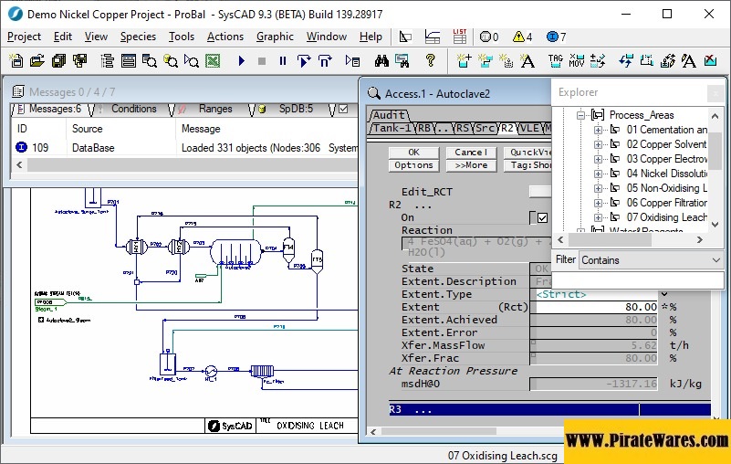
Task: Click the Save As multi-disk icon
Action: (x=80, y=60)
